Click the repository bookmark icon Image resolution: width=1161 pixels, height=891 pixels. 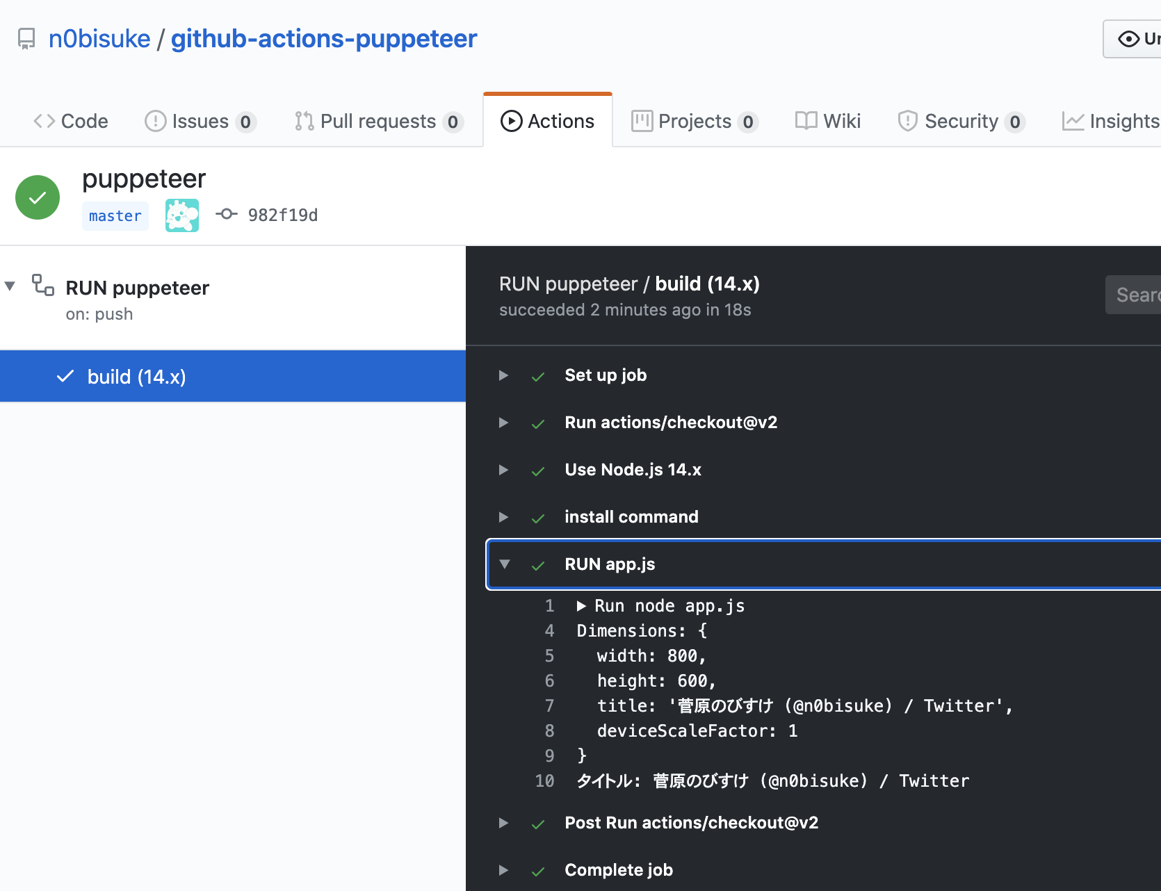pos(26,38)
